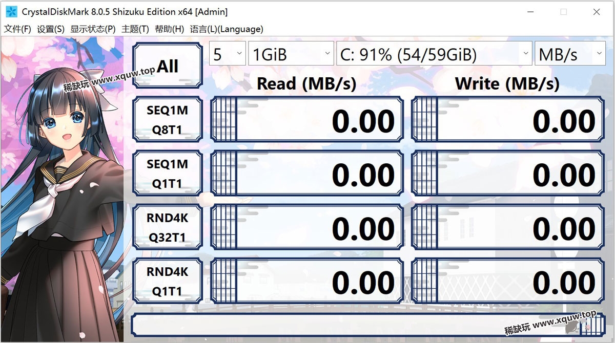Run the SEQ1M Q8T1 test
This screenshot has width=615, height=343.
(x=168, y=119)
